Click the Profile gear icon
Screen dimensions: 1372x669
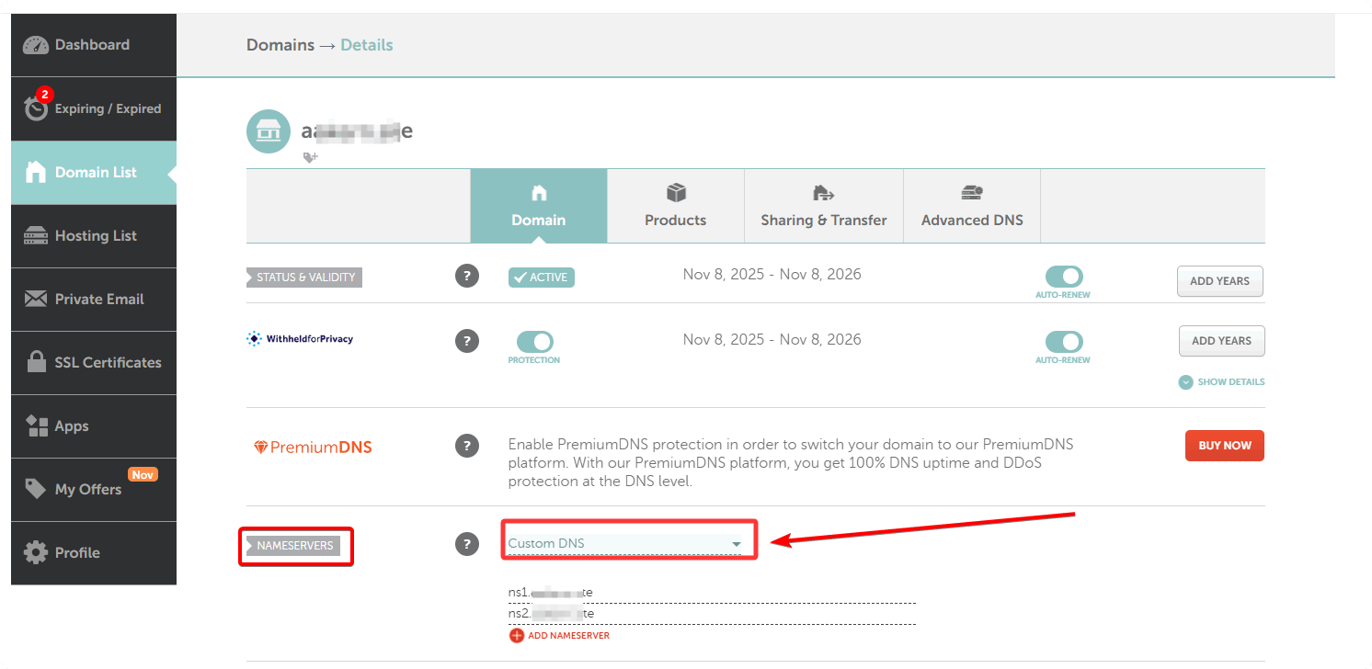(x=36, y=552)
